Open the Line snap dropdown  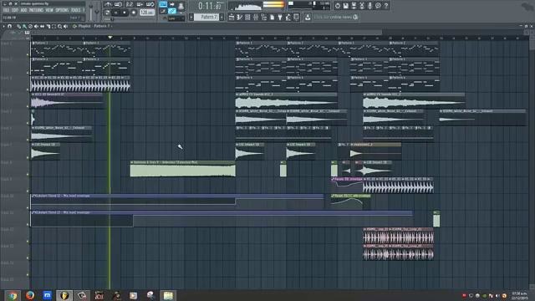(x=176, y=18)
